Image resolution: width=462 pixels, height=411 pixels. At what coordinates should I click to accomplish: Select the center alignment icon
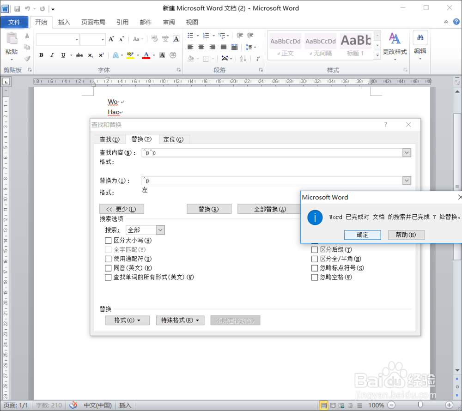201,46
